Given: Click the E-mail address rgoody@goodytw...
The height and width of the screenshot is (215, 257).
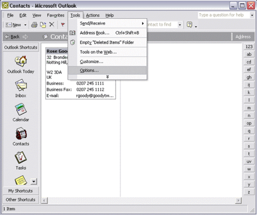Looking at the screenshot, I should [95, 96].
